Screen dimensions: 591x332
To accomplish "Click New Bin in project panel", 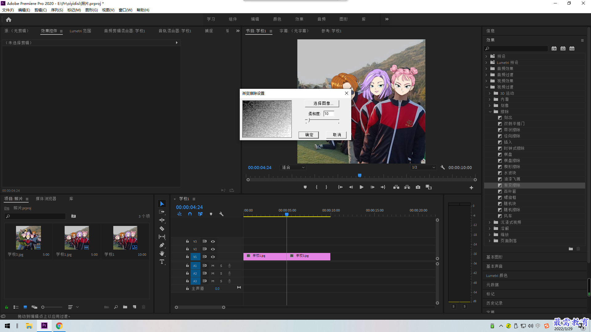I will click(125, 307).
